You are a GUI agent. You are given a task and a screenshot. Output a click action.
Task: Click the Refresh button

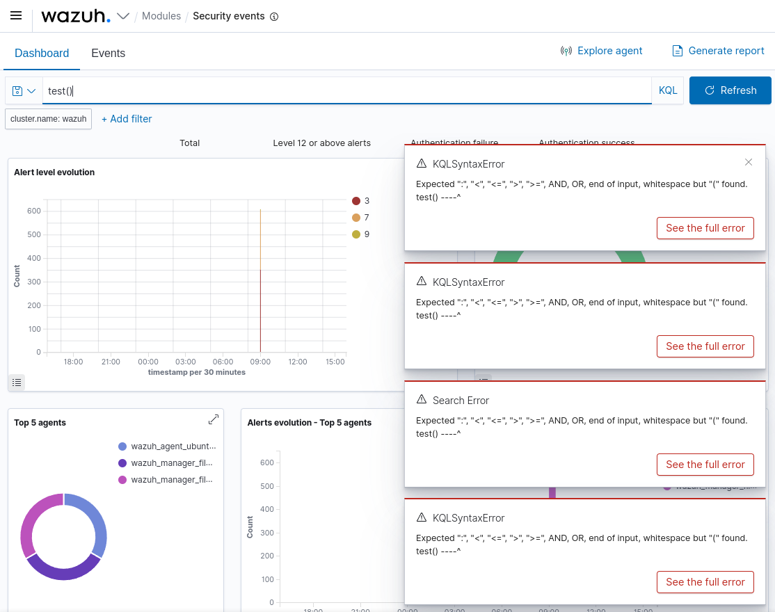[x=730, y=90]
